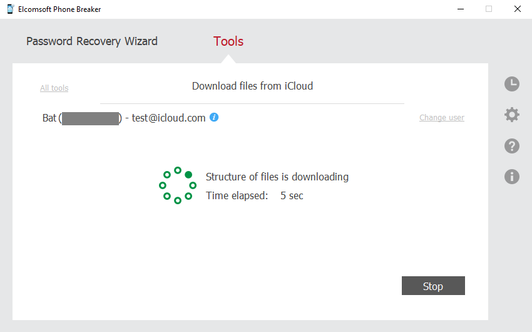Click the help question mark icon

click(512, 146)
